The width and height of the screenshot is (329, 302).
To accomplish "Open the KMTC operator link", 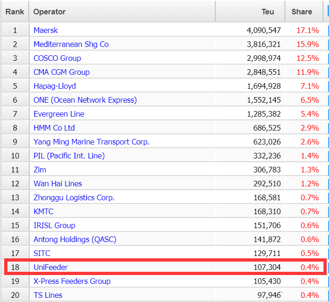I will pyautogui.click(x=44, y=211).
